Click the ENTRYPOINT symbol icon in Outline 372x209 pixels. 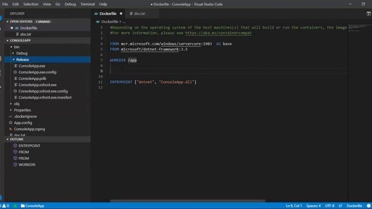(15, 146)
